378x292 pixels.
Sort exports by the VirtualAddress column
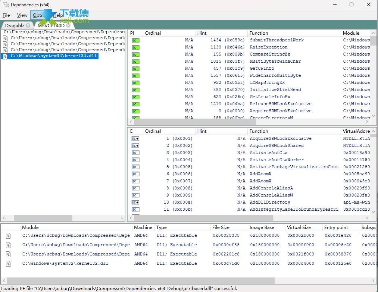[x=356, y=131]
